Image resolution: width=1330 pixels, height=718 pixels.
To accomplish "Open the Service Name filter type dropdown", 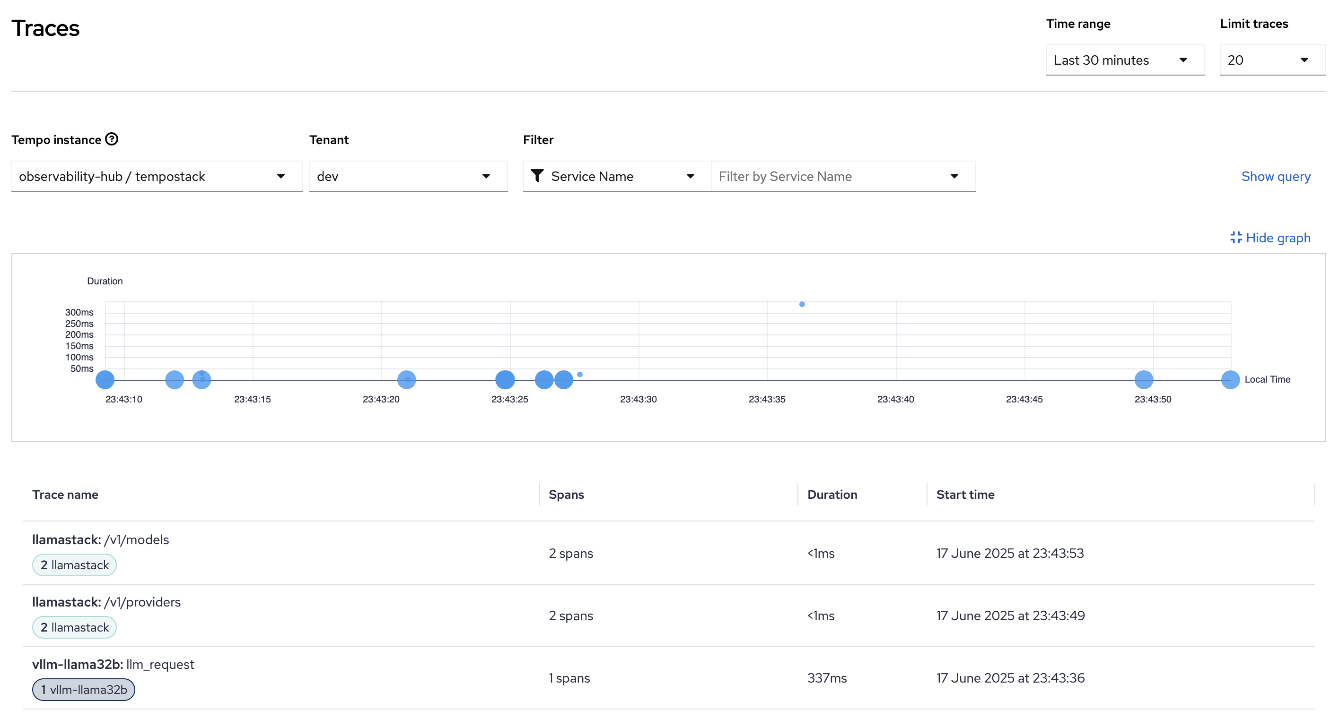I will pos(617,176).
